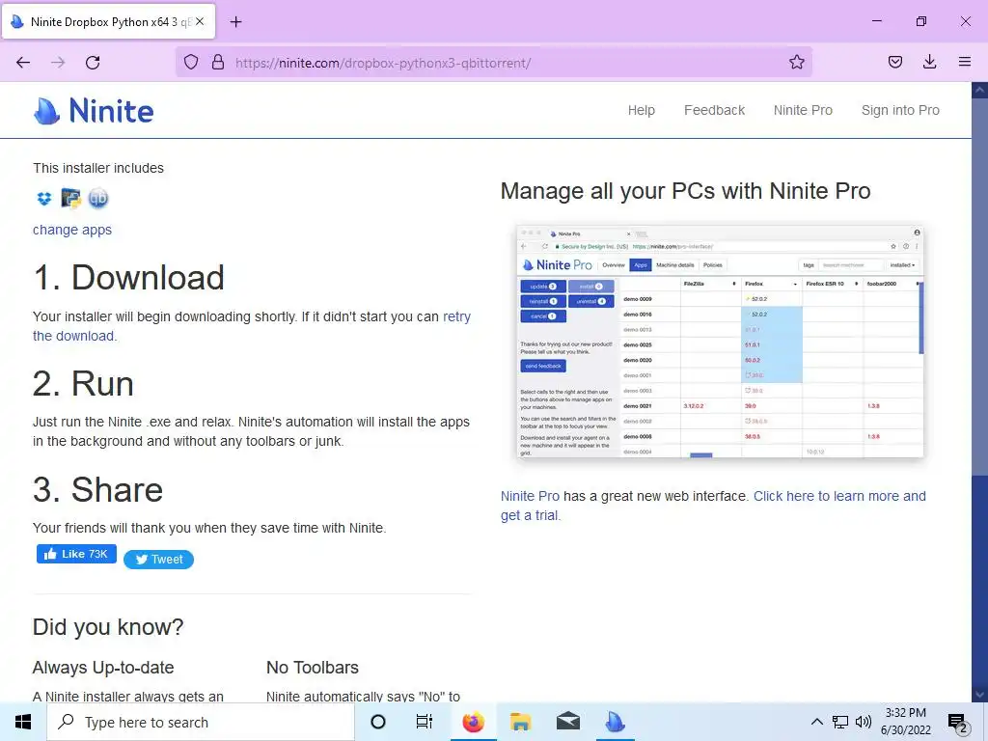The height and width of the screenshot is (741, 988).
Task: Show hidden system tray icons chevron
Action: click(816, 722)
